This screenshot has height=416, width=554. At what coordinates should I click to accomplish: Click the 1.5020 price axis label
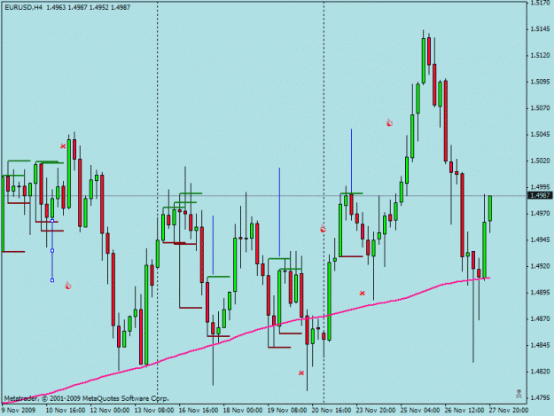coord(540,161)
